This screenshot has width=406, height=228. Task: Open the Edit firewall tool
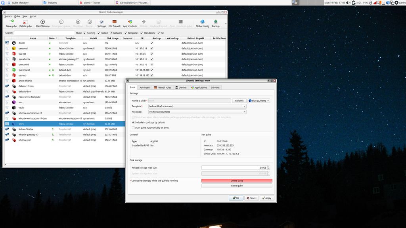115,23
